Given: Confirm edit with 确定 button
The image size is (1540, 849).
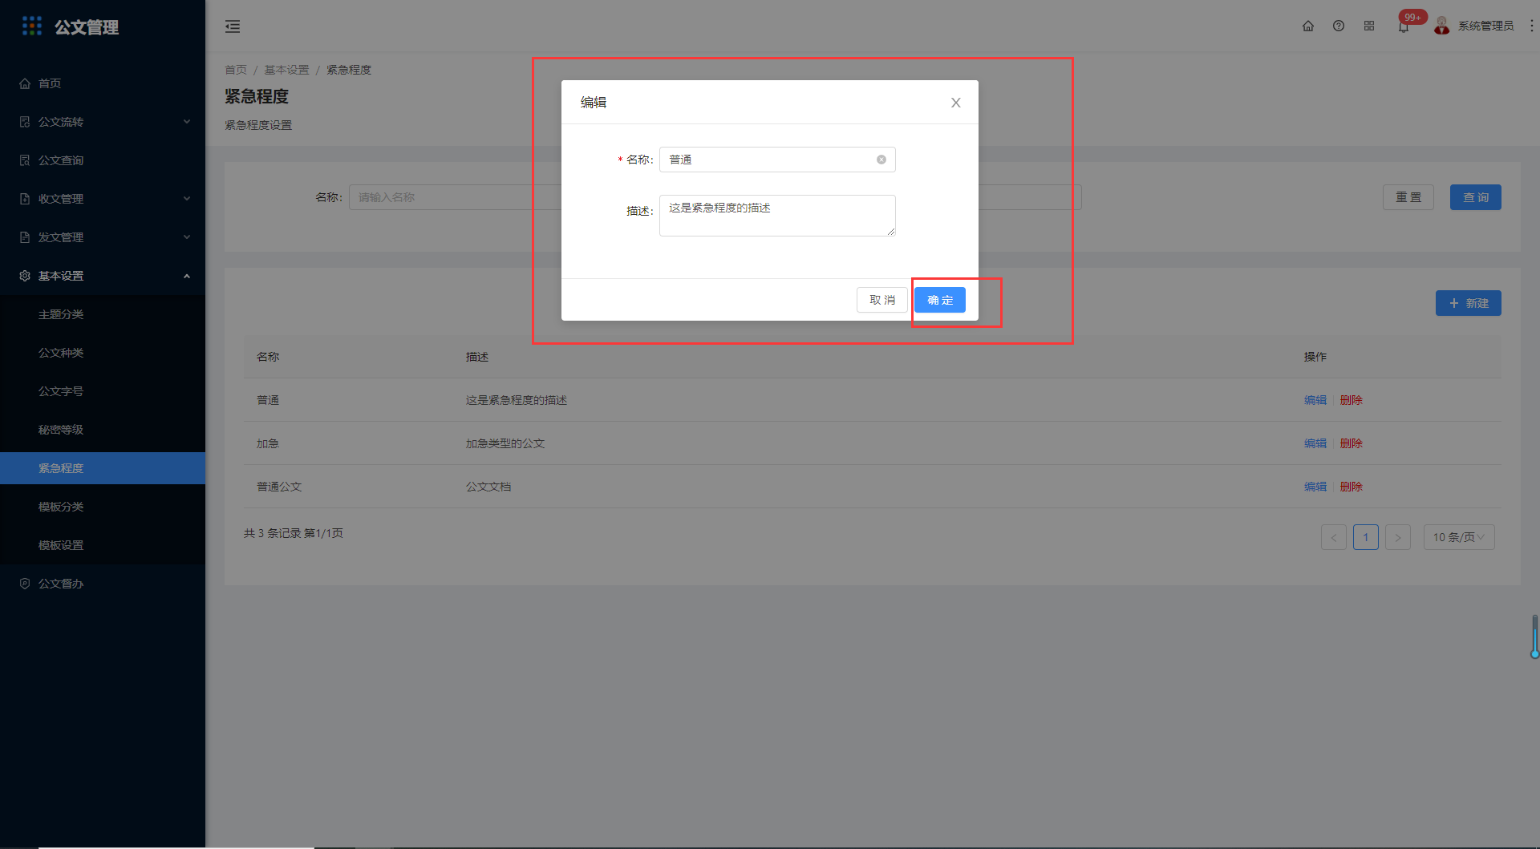Looking at the screenshot, I should (940, 300).
